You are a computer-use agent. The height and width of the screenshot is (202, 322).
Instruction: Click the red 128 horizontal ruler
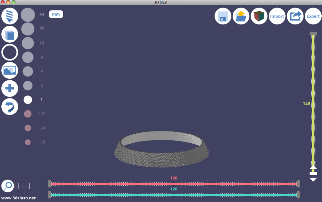(174, 184)
